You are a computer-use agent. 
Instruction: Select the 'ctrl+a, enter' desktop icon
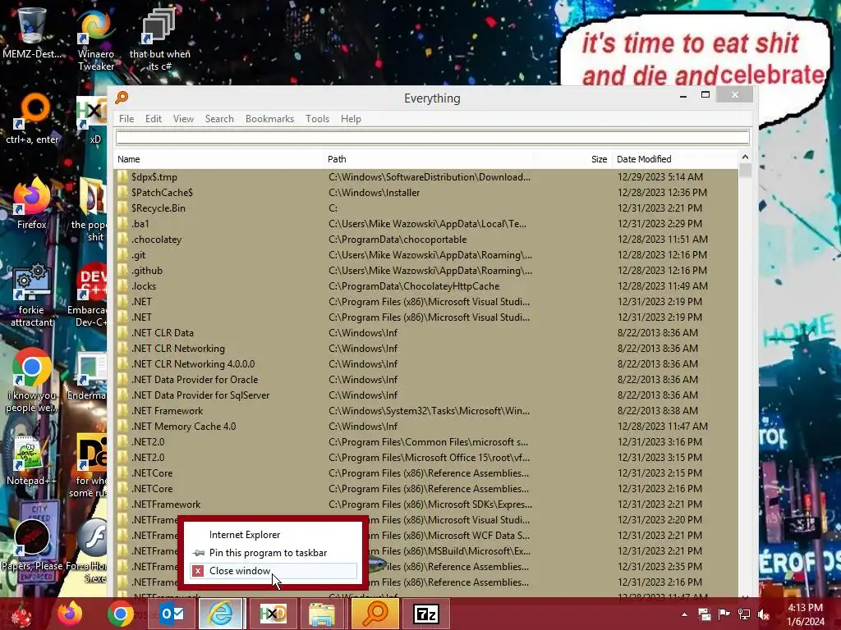click(32, 119)
